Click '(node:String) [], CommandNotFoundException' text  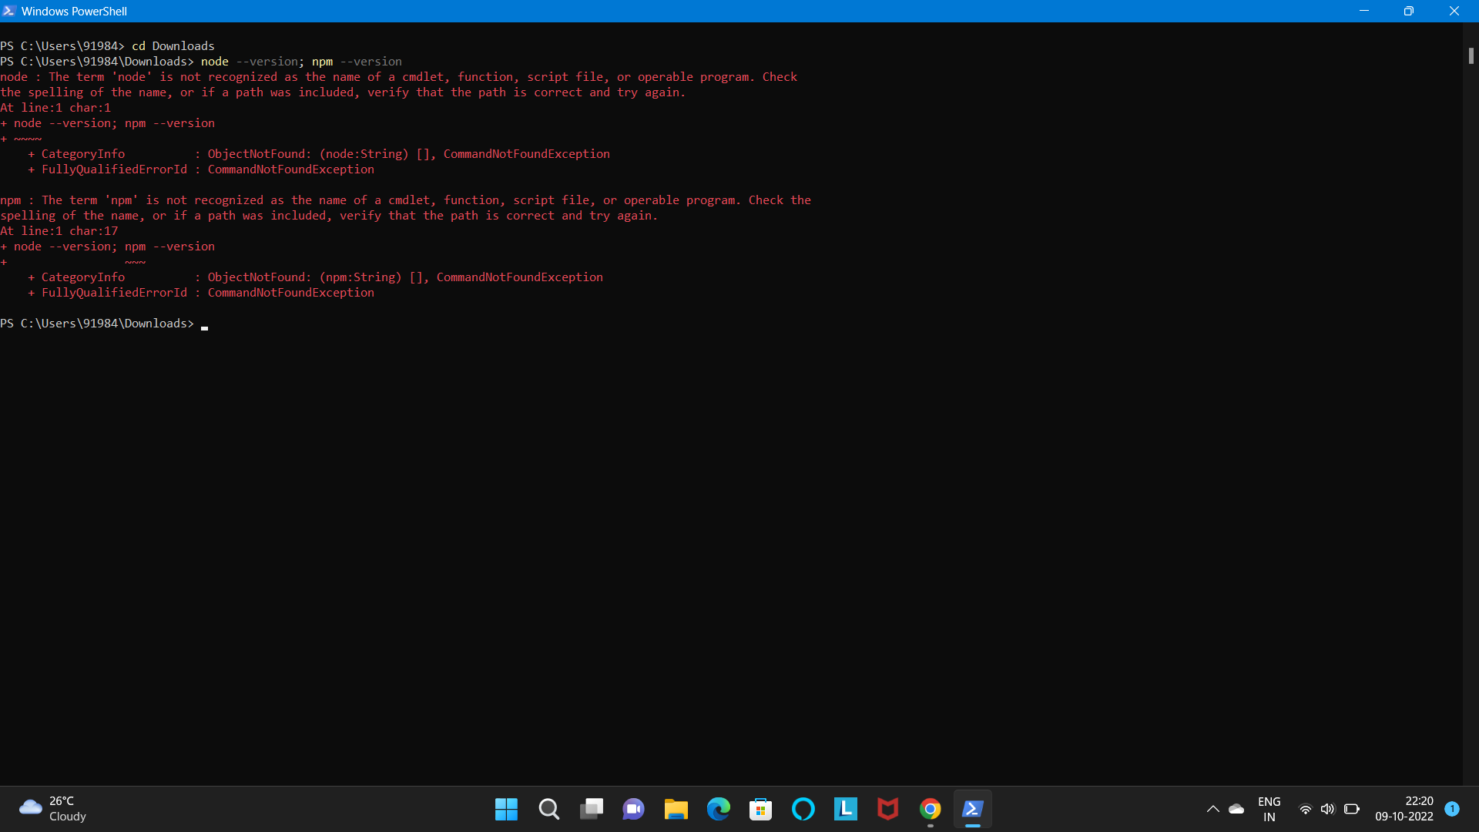(464, 154)
